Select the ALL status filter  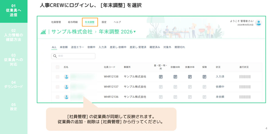point(54,47)
